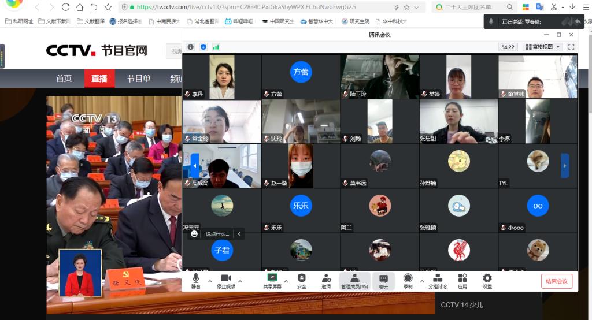This screenshot has height=320, width=592.
Task: Open the 节目单 navigation tab
Action: click(x=139, y=79)
